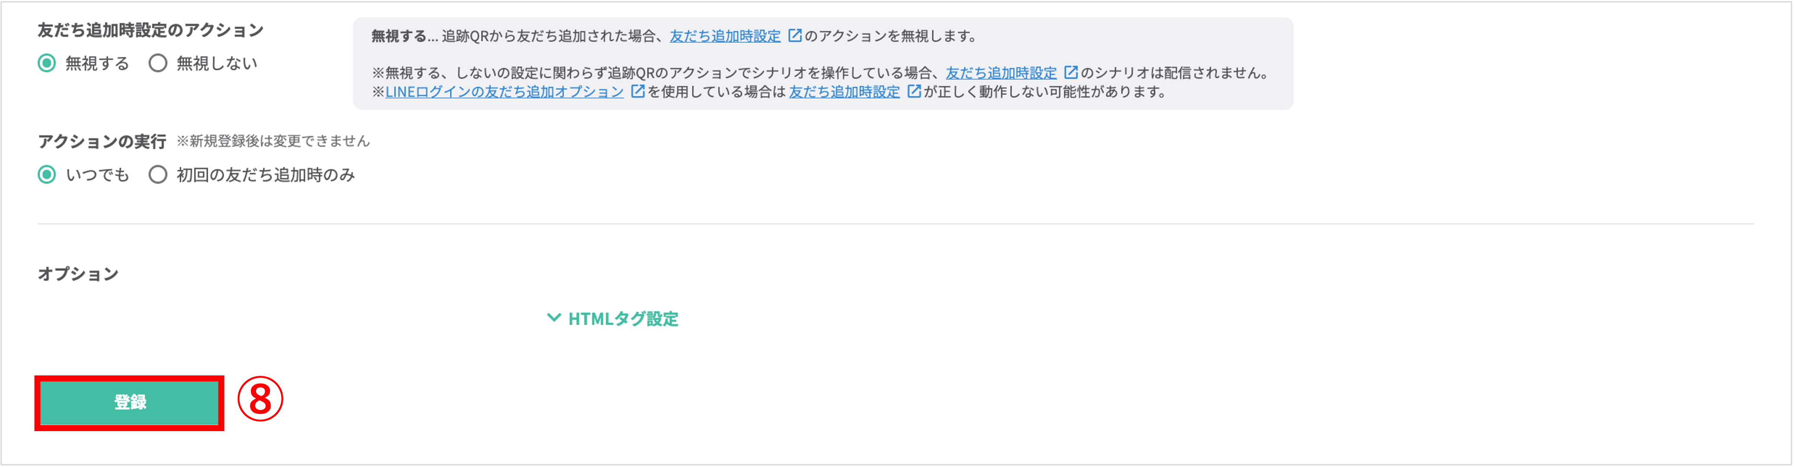Open the LINEログインの友だち追加オプション link
The image size is (1794, 467).
[504, 91]
